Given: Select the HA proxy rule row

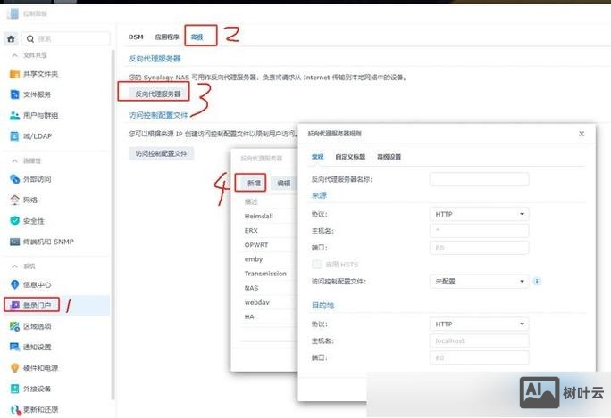Looking at the screenshot, I should [x=269, y=316].
